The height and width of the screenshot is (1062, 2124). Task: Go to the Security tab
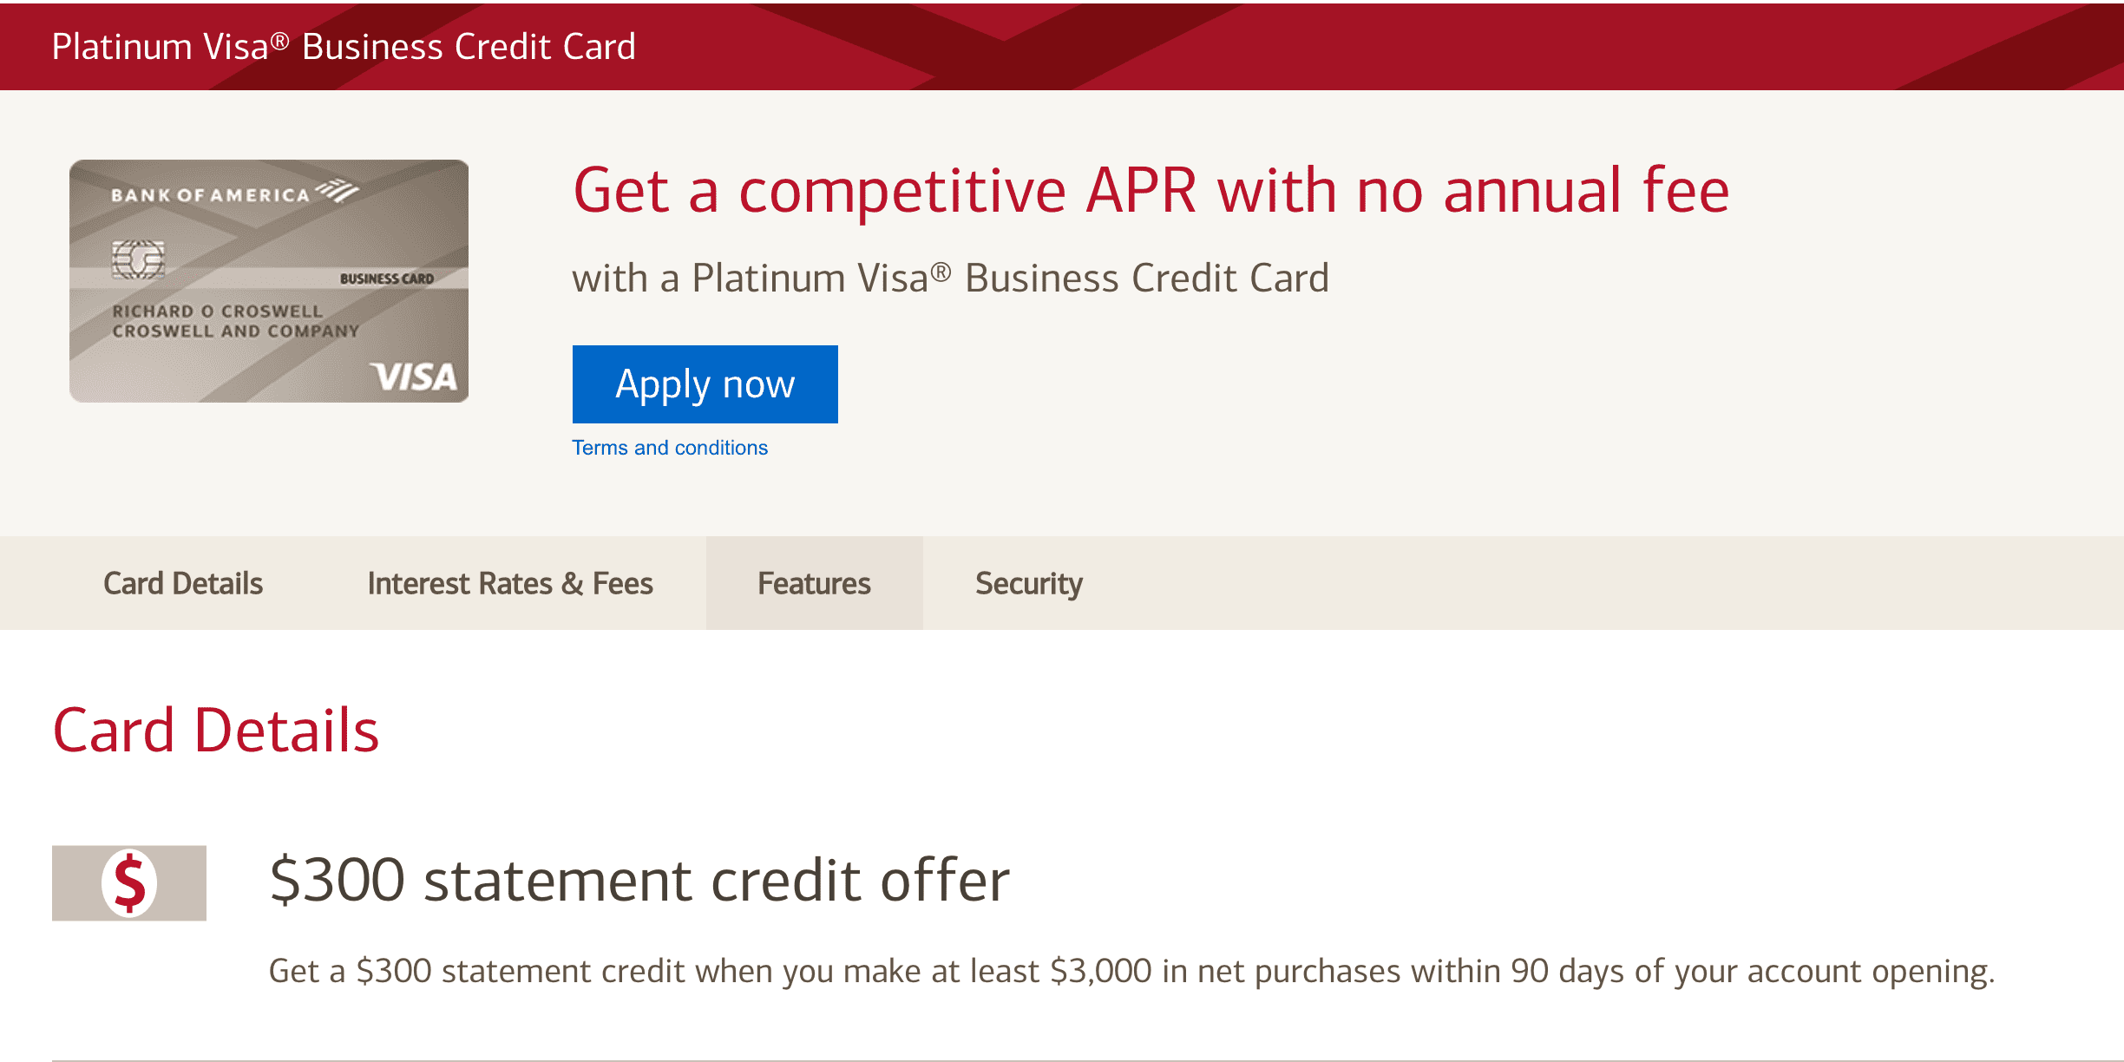[1028, 584]
